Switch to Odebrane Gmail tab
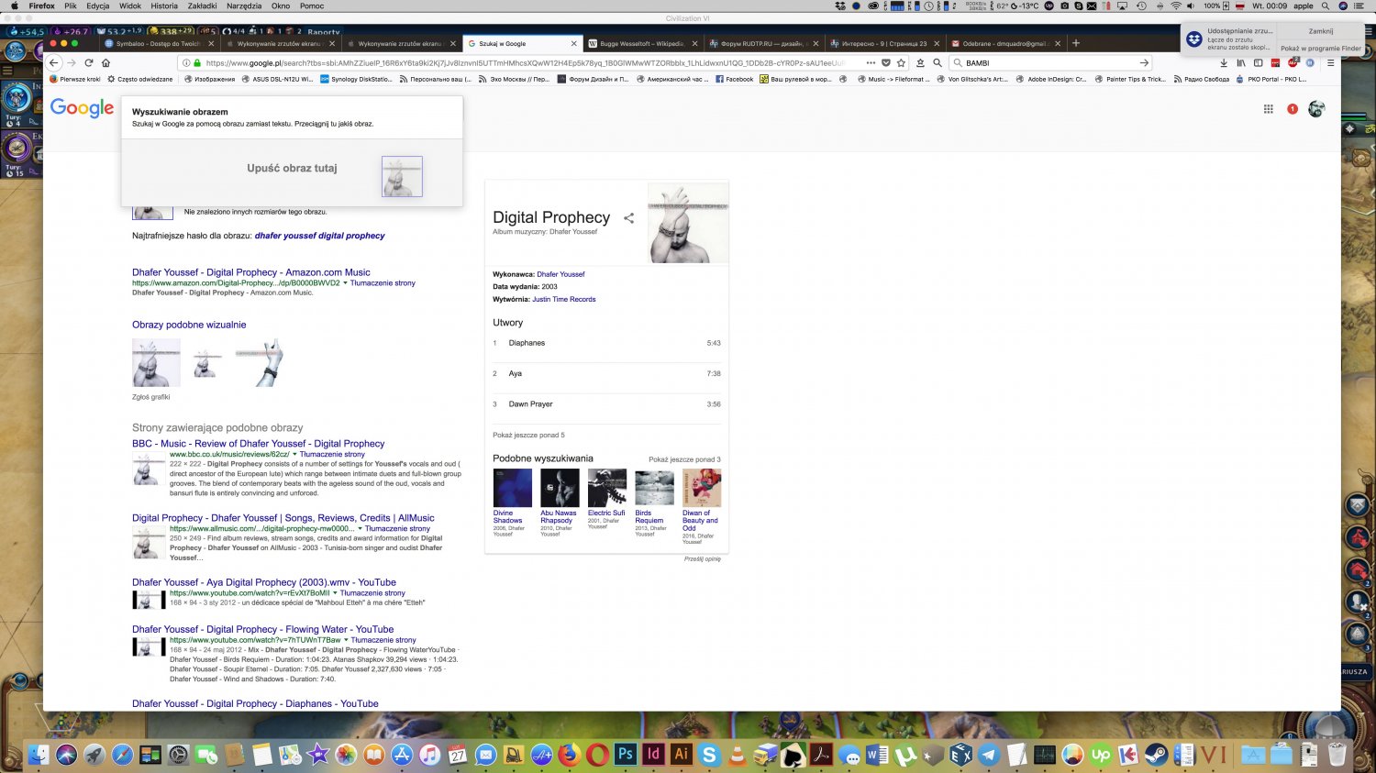 [x=1005, y=43]
